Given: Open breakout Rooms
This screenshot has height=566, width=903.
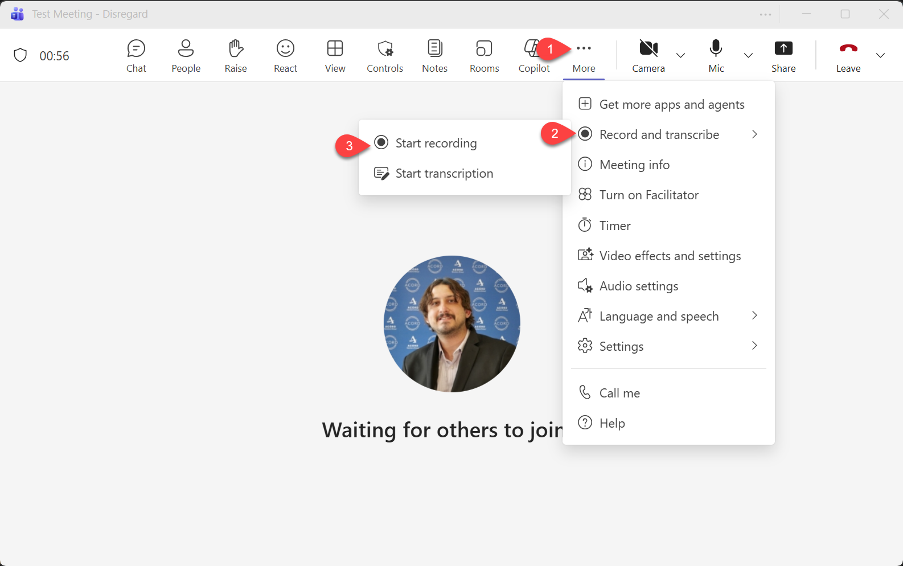Looking at the screenshot, I should coord(484,56).
